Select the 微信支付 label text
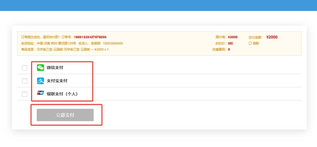Screen dimensions: 317x147 point(55,68)
